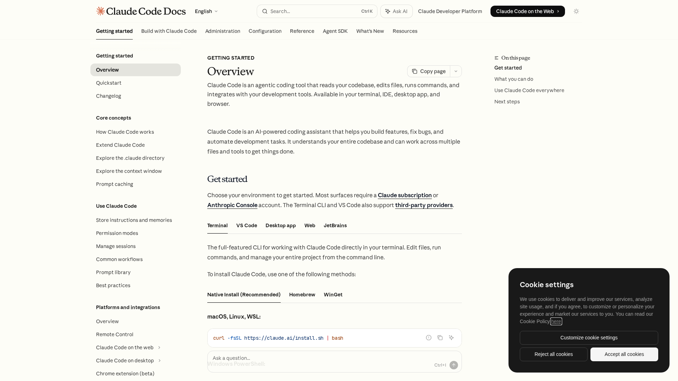The height and width of the screenshot is (381, 678).
Task: Open Explore the context window page
Action: click(x=136, y=171)
